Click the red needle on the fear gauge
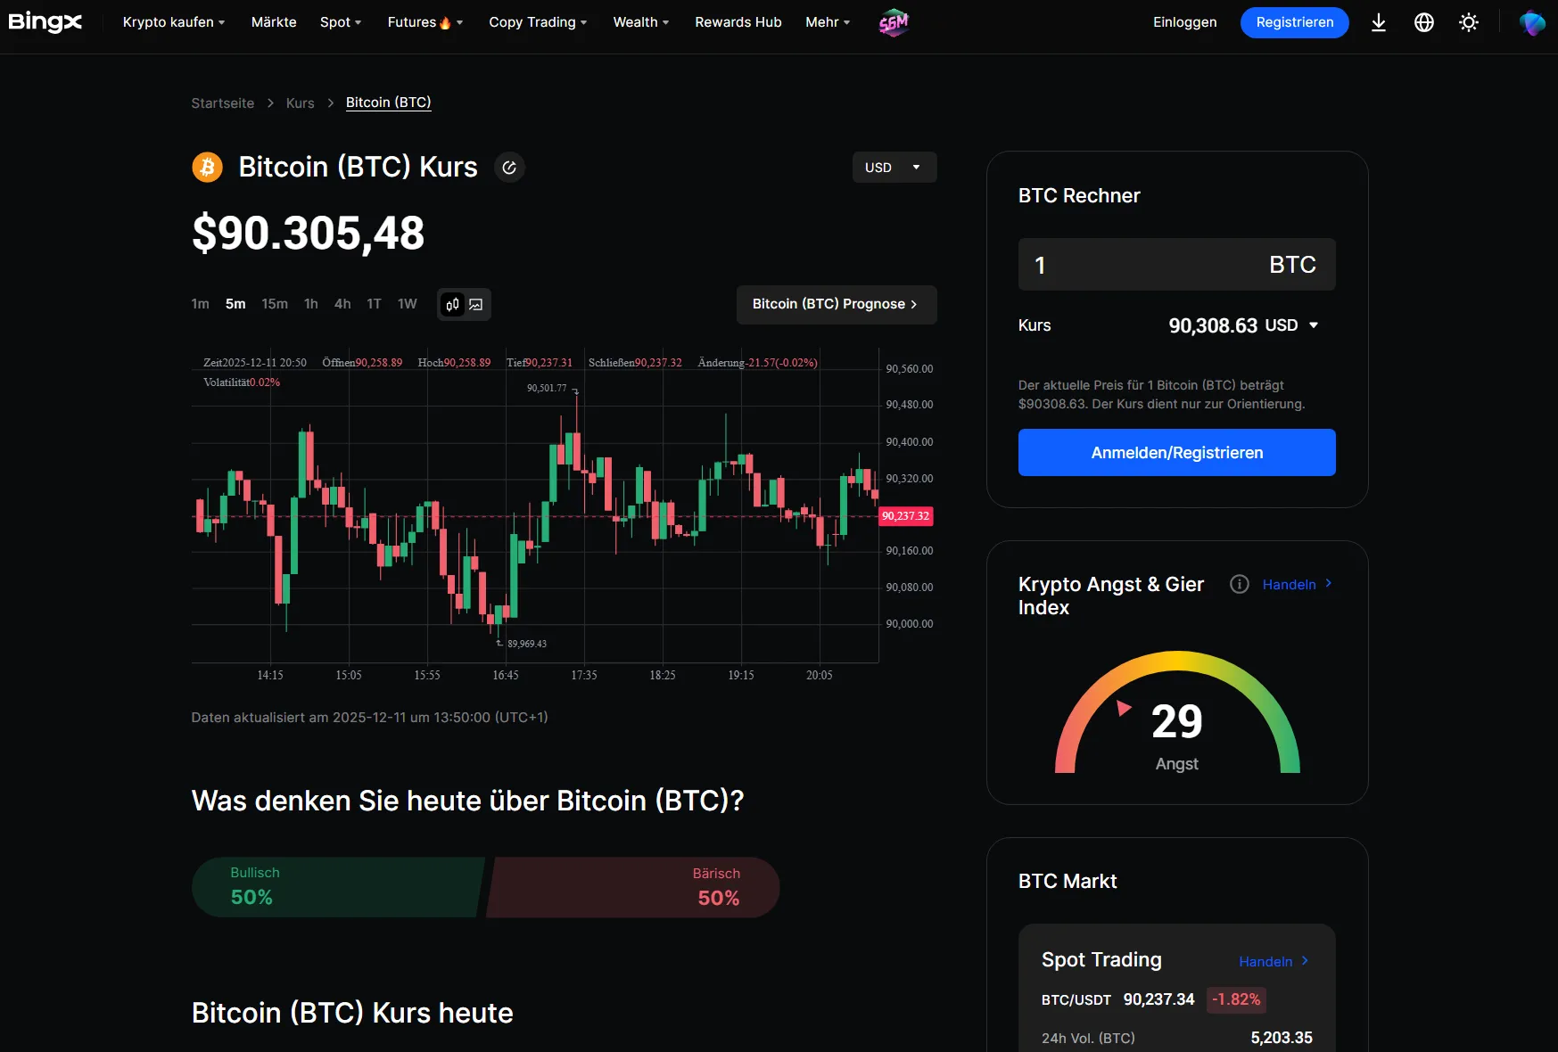The width and height of the screenshot is (1558, 1052). click(1124, 708)
